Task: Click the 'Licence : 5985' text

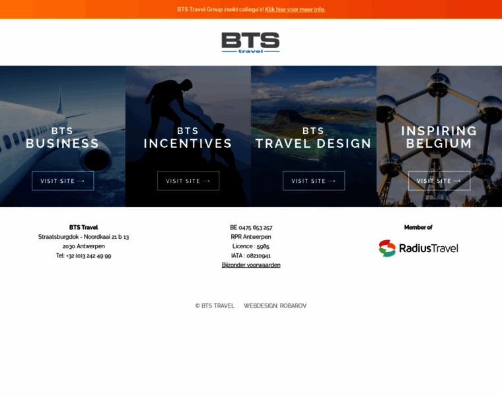Action: 251,246
